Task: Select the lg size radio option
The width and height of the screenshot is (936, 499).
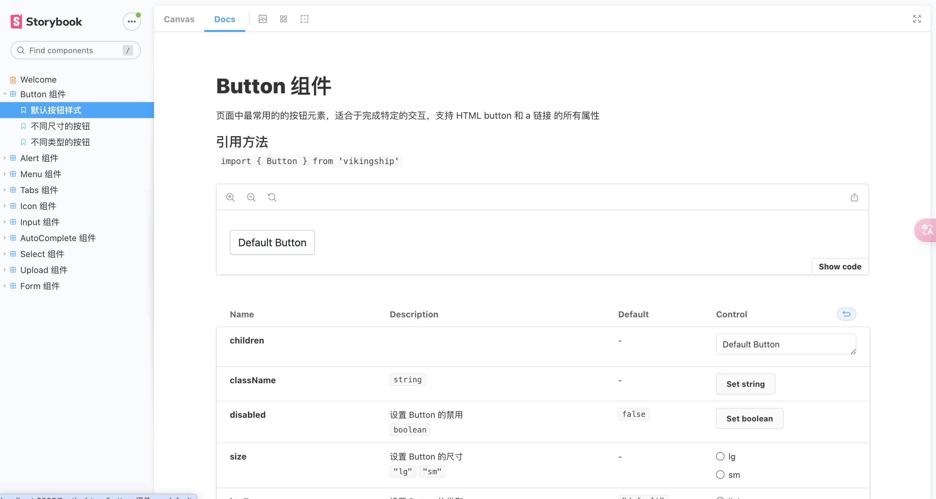Action: (x=720, y=456)
